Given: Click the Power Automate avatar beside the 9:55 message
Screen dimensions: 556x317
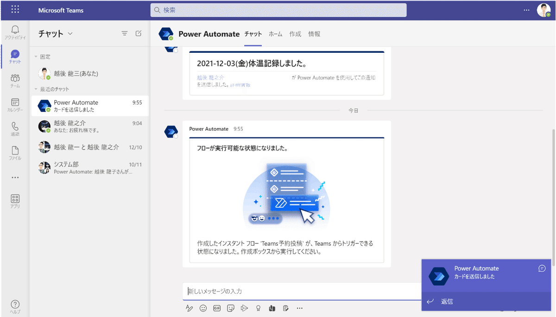Looking at the screenshot, I should 171,132.
